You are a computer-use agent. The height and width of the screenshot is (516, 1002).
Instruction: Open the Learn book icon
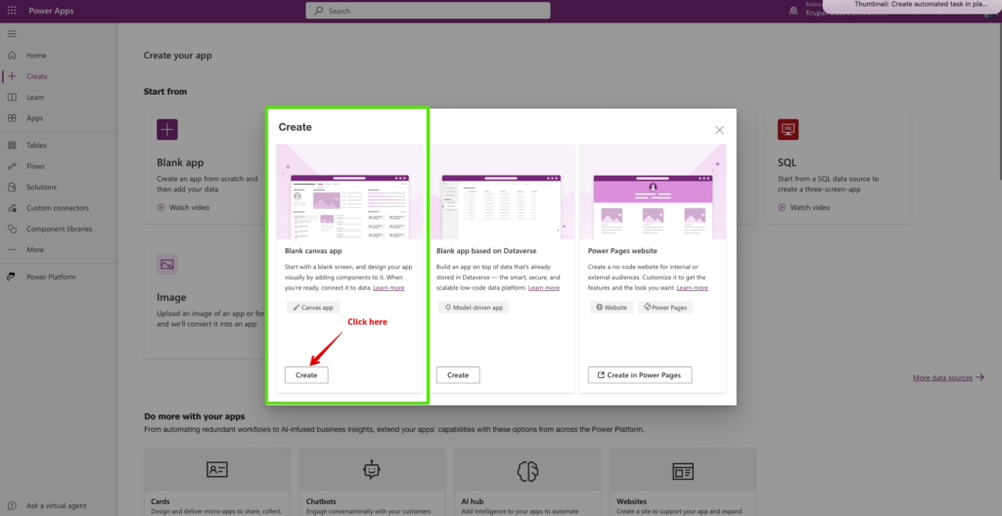12,97
